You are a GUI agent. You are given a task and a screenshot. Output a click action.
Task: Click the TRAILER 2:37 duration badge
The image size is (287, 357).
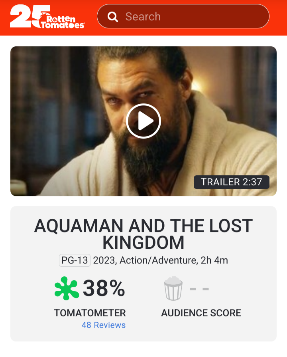click(232, 182)
